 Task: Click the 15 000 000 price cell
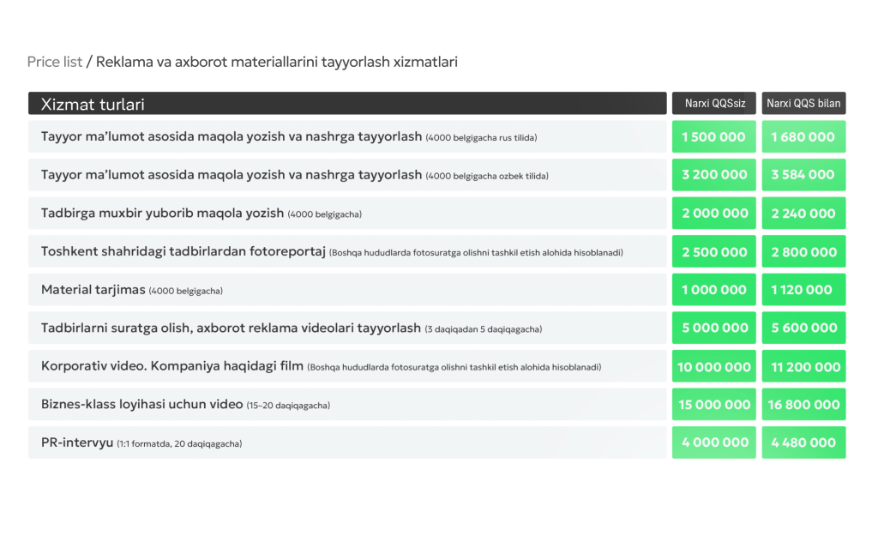[x=714, y=405]
